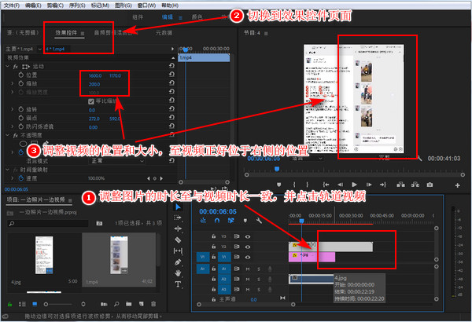Reset the 位置 position parameter
This screenshot has height=322, width=472.
click(171, 75)
